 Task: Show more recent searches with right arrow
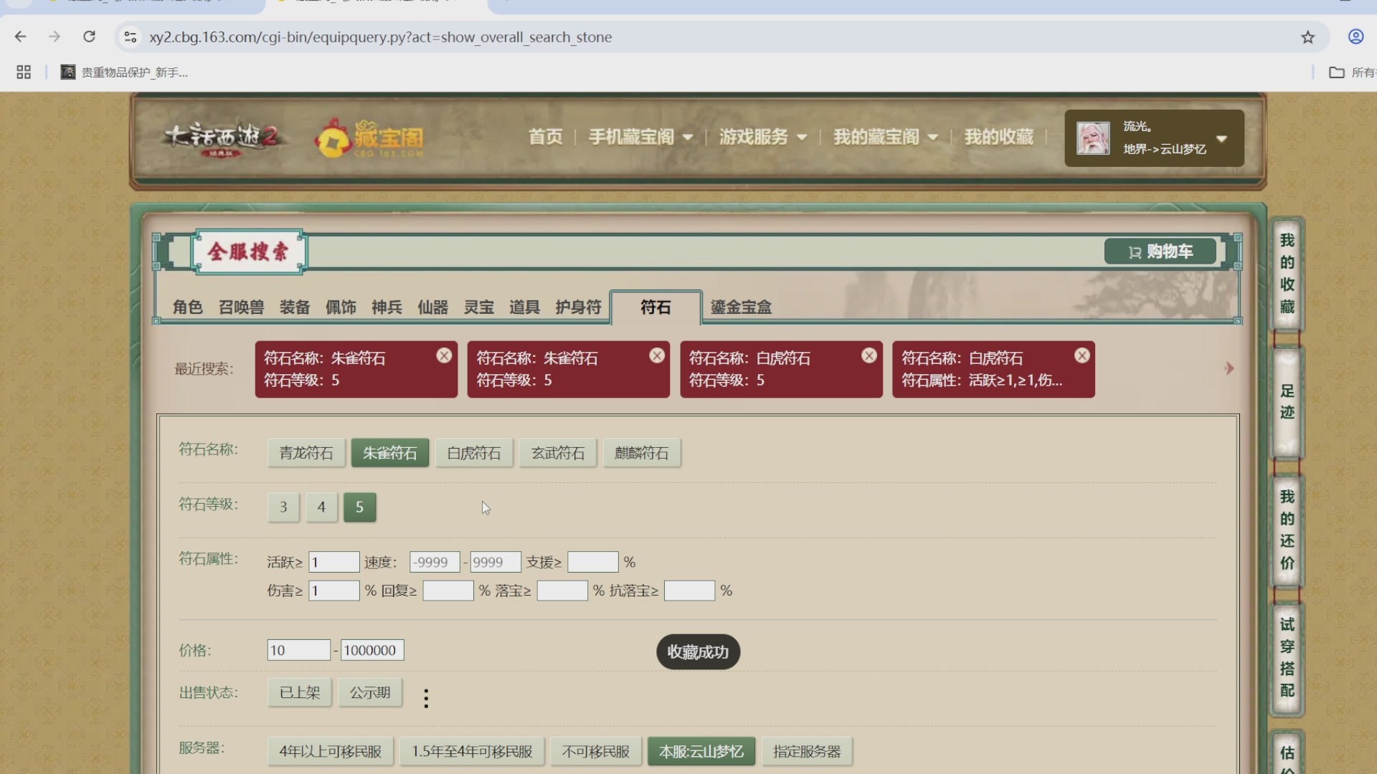coord(1229,368)
